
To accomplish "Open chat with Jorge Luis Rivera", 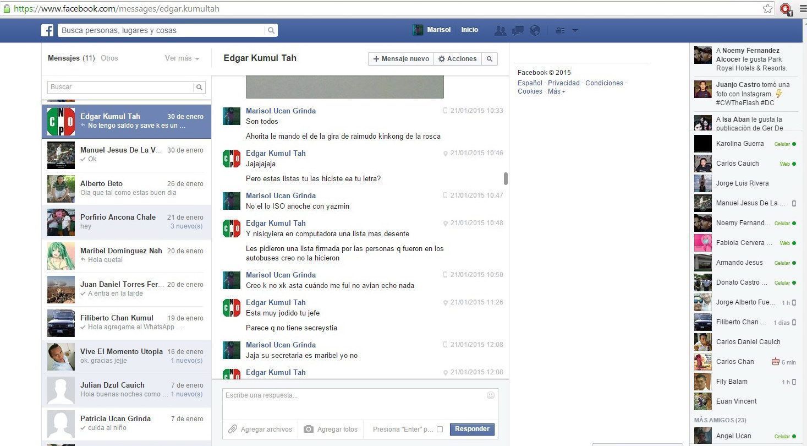I will 745,183.
